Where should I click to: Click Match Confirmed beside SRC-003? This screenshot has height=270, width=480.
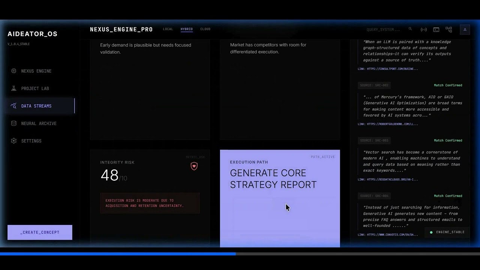click(448, 141)
